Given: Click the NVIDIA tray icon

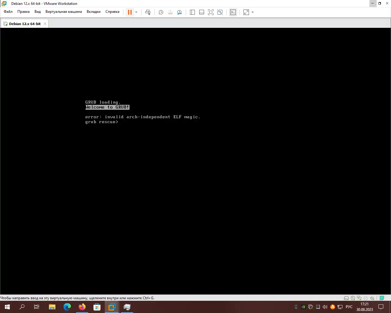Looking at the screenshot, I should [303, 307].
